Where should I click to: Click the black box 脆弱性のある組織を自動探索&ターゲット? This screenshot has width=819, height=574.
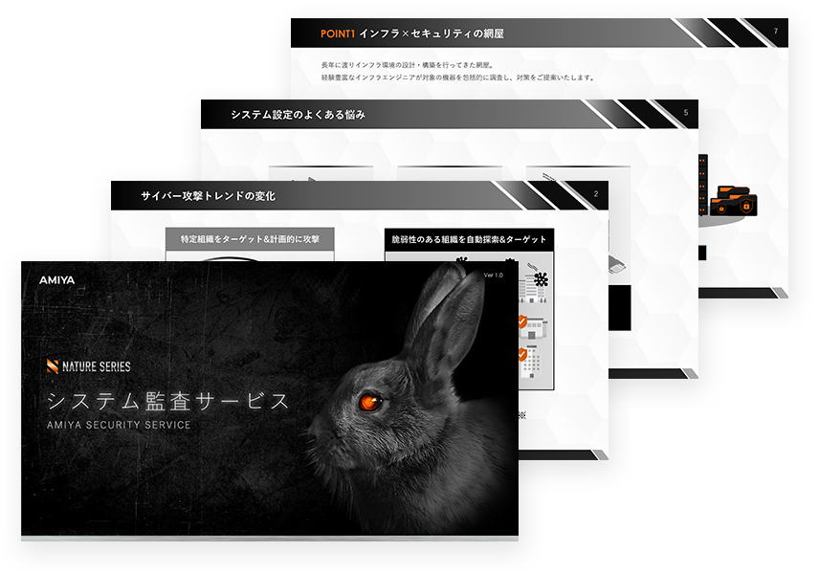tap(469, 240)
